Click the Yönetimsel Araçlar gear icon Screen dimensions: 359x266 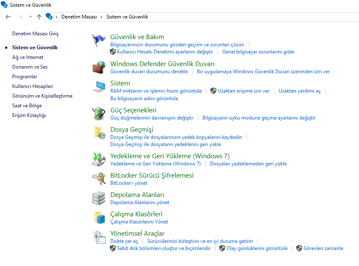click(99, 237)
